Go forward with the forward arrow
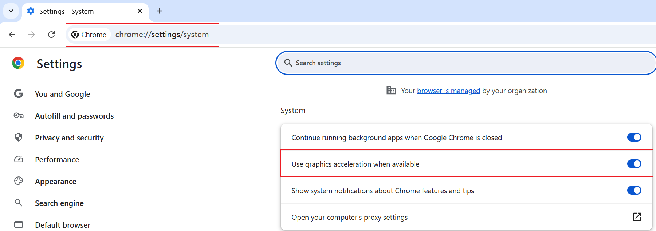The image size is (656, 231). tap(32, 35)
